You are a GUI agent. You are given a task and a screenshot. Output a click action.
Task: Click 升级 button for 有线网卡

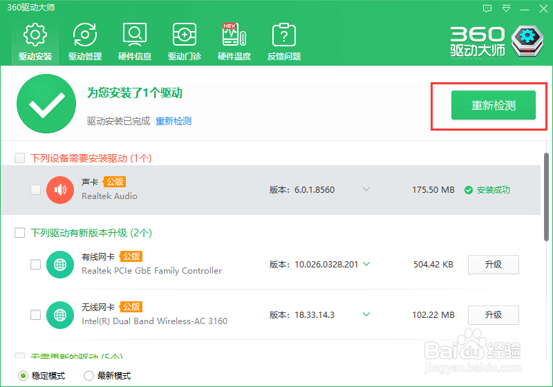(494, 265)
